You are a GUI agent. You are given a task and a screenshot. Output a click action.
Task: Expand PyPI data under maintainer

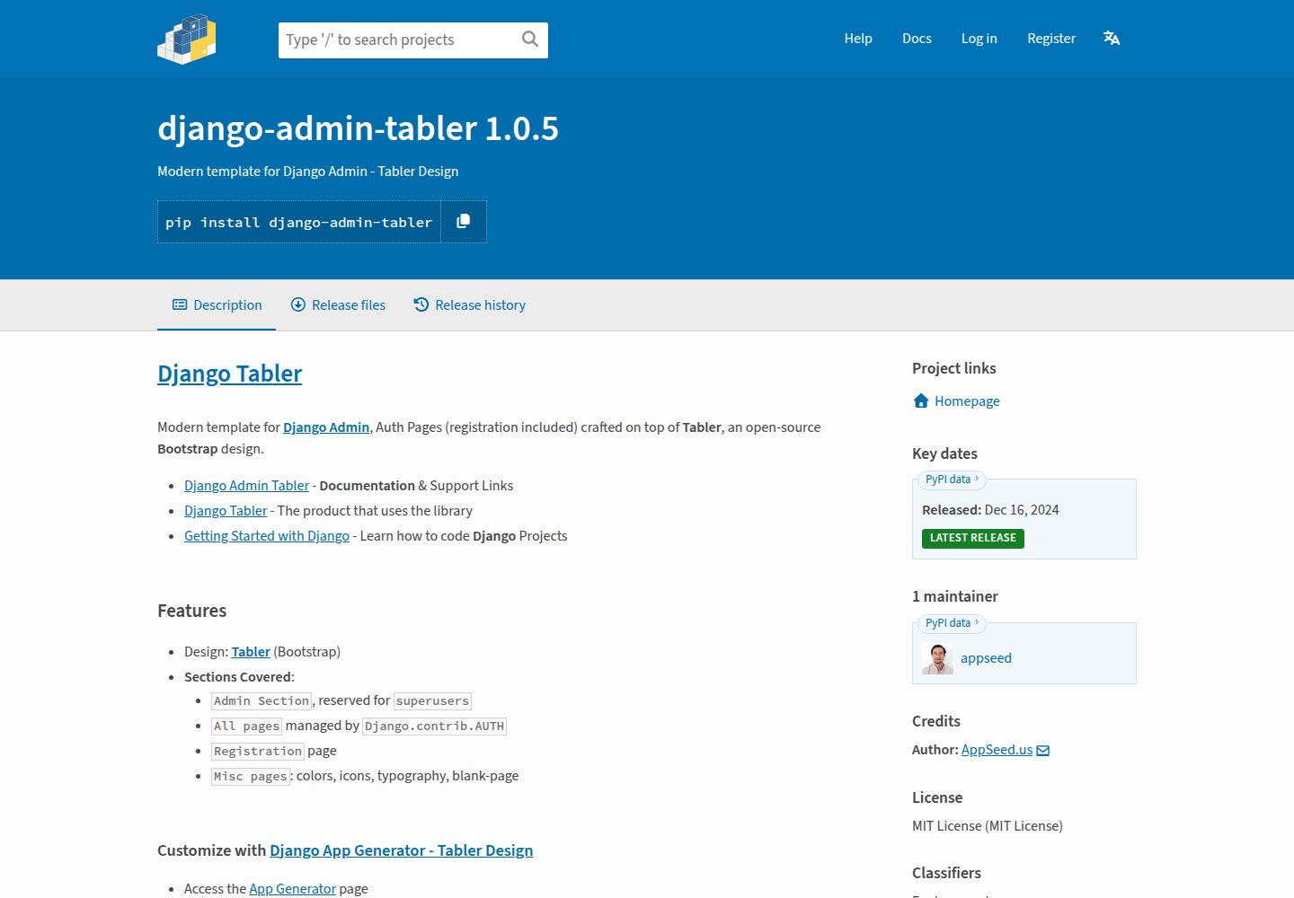952,623
